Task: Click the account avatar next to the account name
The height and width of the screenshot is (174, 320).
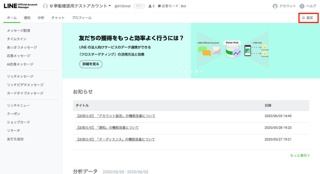Action: (x=45, y=6)
